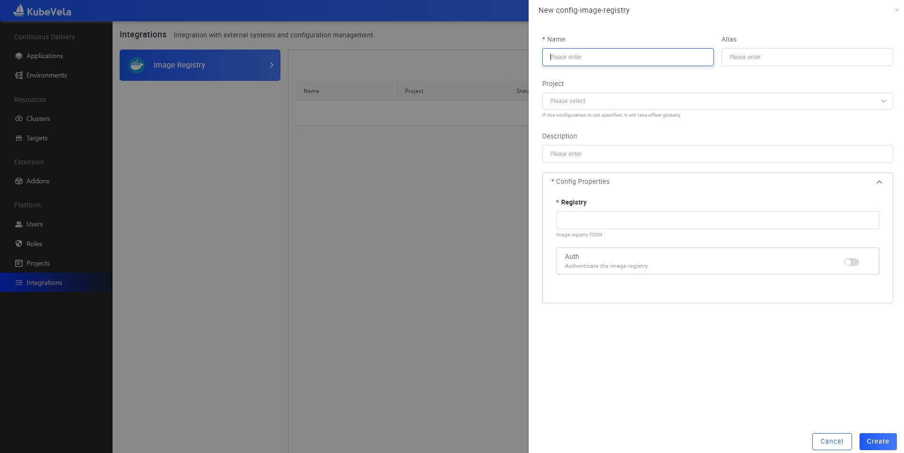Open the Project select dropdown
904x453 pixels.
coord(717,101)
